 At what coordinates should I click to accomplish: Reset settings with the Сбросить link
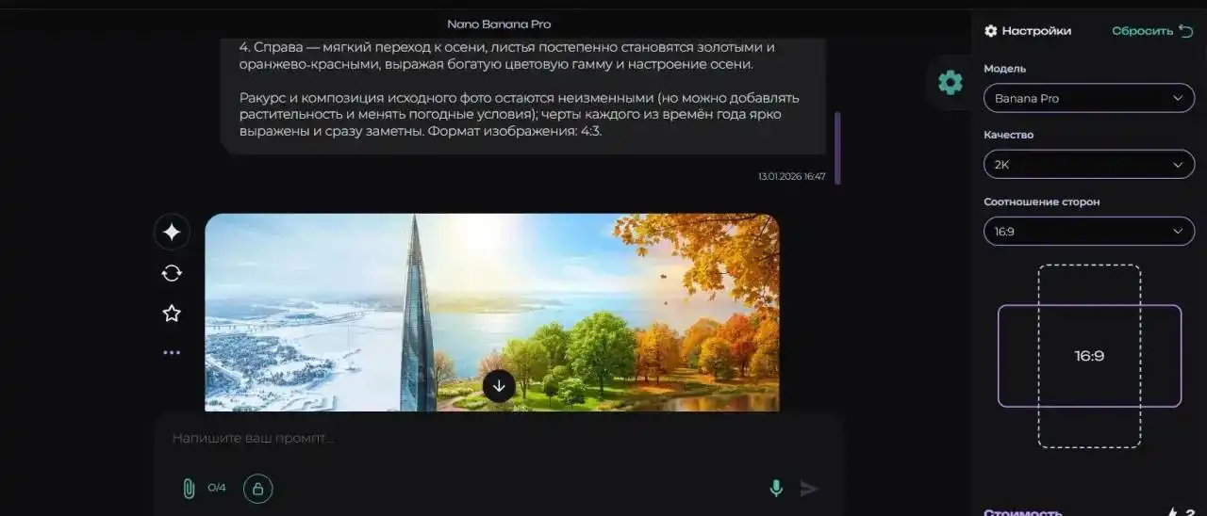(1152, 31)
